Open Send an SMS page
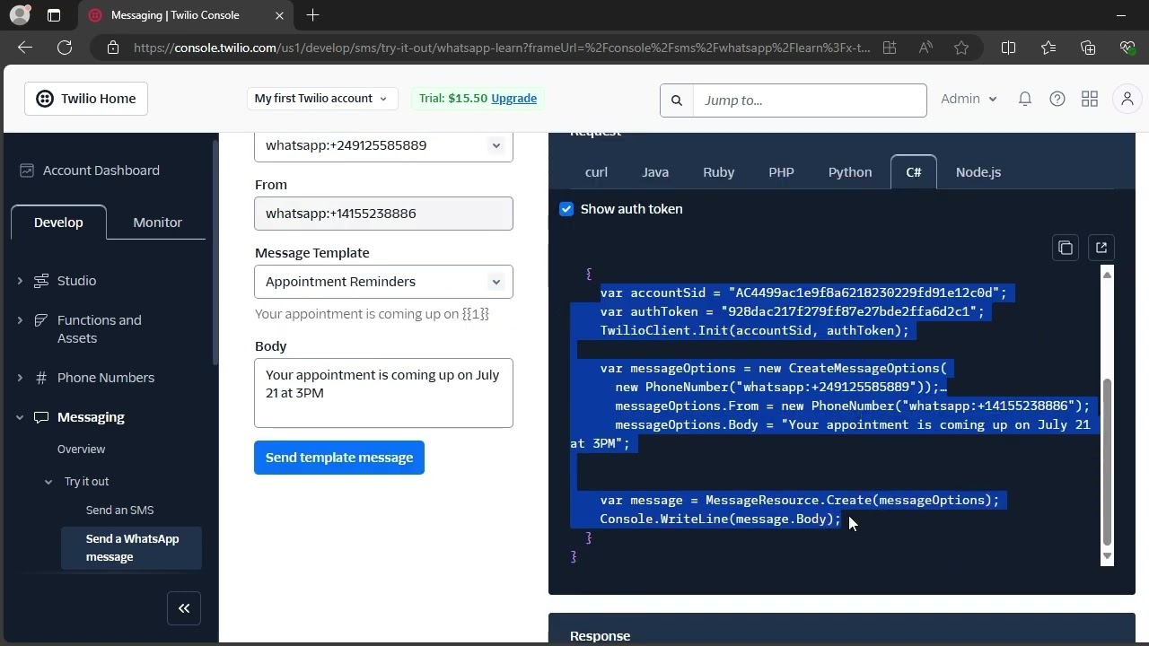 point(119,511)
